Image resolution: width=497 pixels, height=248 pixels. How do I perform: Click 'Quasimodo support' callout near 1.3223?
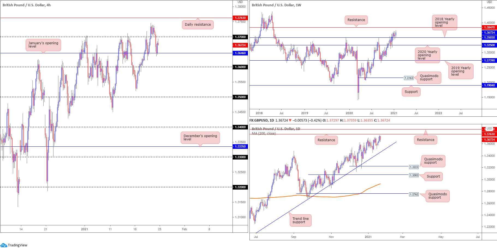click(x=433, y=161)
